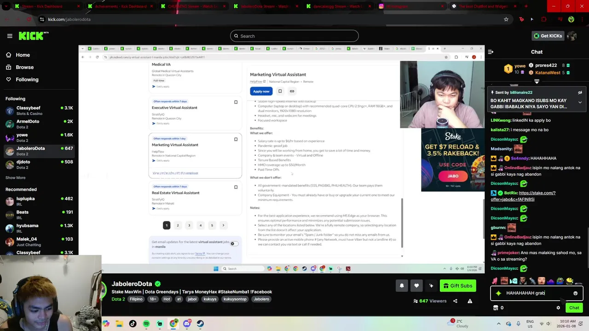Open lupiupka recommended channel

pyautogui.click(x=39, y=201)
